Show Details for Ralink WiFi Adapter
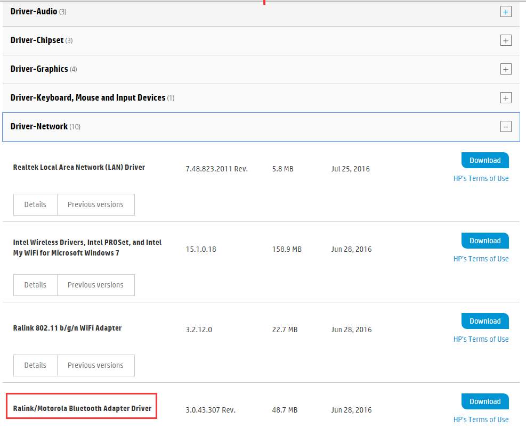 click(x=35, y=365)
